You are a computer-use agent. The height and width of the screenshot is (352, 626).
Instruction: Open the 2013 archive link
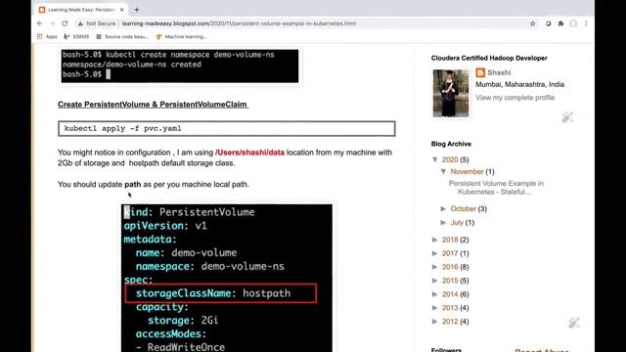click(x=450, y=308)
